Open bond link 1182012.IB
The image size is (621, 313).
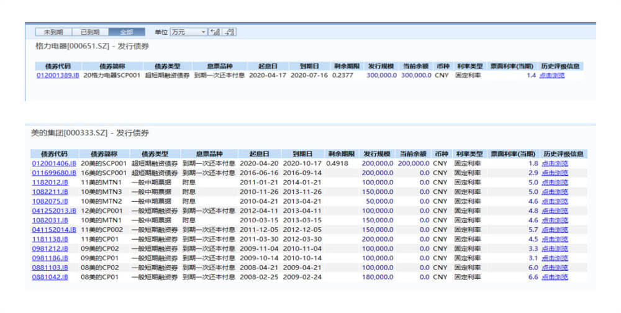[x=50, y=182]
